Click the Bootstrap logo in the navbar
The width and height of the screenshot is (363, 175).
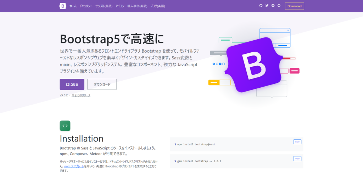63,6
